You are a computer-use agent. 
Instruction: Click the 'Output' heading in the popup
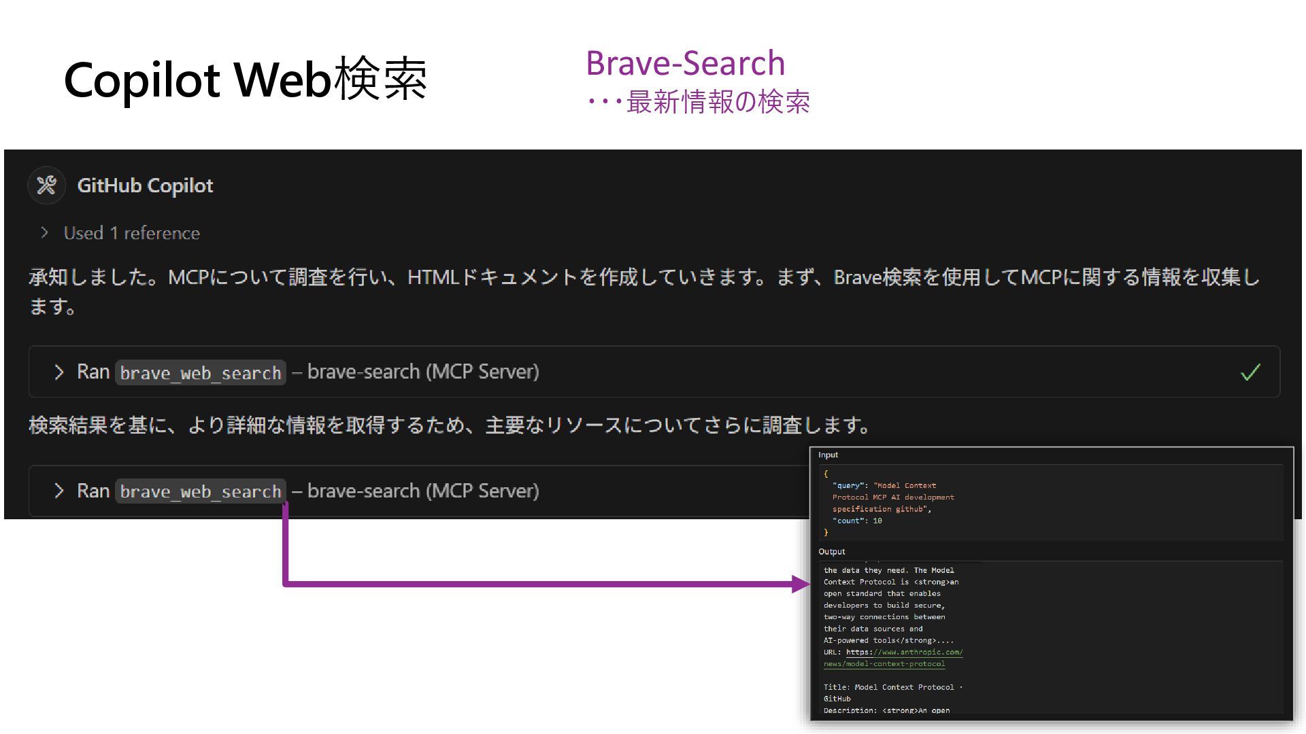click(x=831, y=551)
